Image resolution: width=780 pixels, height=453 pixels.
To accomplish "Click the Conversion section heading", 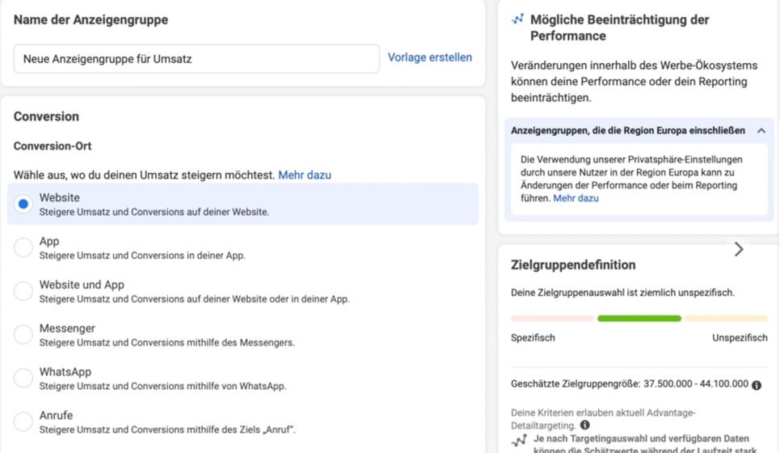I will tap(46, 116).
